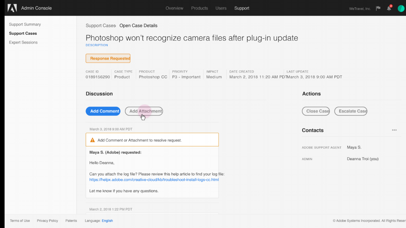Click the Add Comment button
This screenshot has height=228, width=406.
click(103, 111)
